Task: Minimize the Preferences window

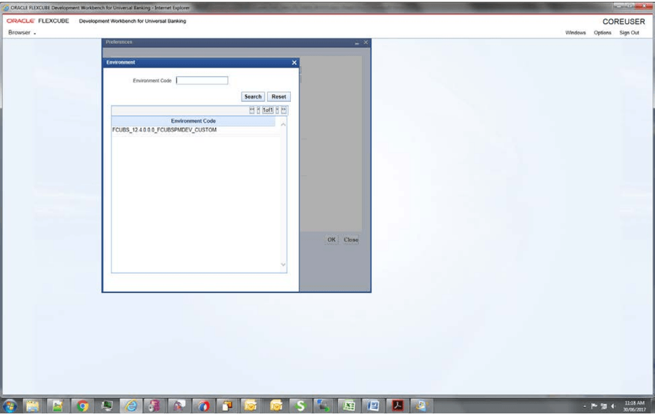Action: 357,43
